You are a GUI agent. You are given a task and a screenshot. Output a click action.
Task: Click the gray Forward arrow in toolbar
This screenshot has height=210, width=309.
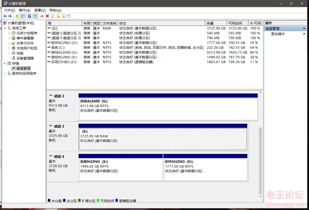tap(10, 16)
